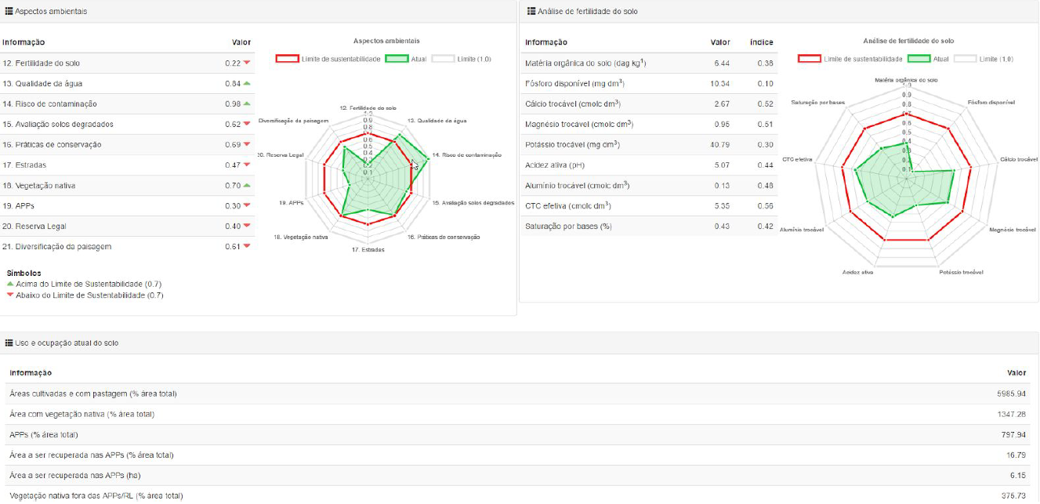
Task: Click the list icon beside Análise de fertilidade header
Action: (531, 12)
